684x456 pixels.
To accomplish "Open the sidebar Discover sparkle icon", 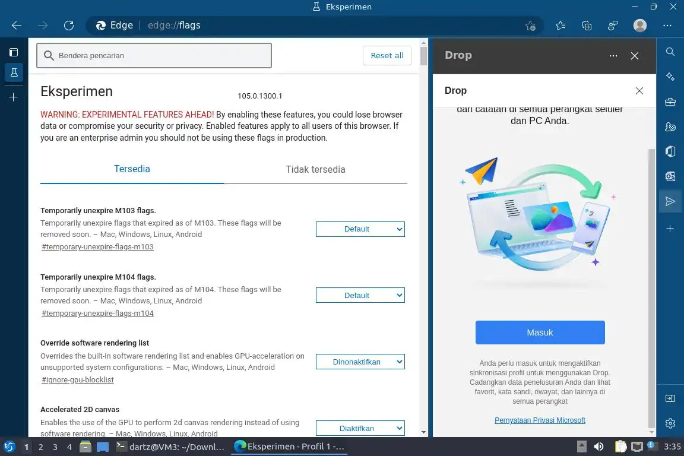I will click(670, 77).
